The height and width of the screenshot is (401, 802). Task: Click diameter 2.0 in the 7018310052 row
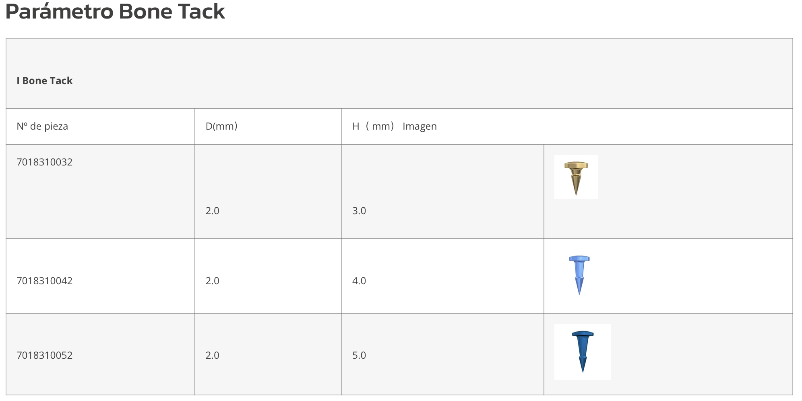click(x=212, y=355)
